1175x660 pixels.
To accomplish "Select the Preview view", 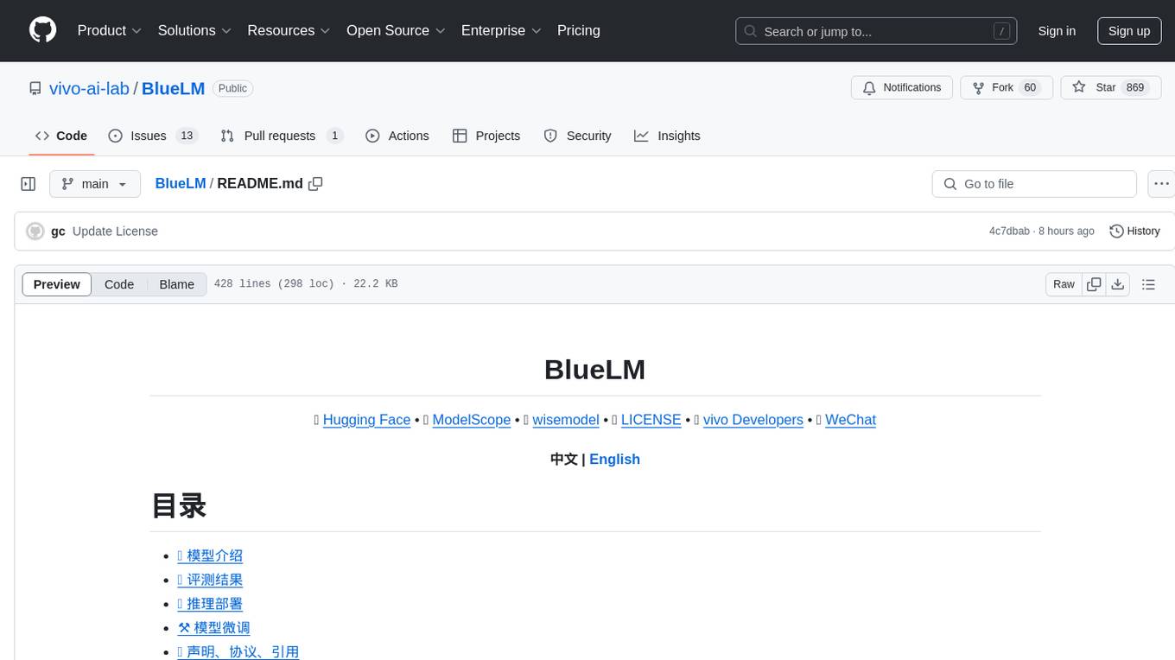I will tap(57, 284).
